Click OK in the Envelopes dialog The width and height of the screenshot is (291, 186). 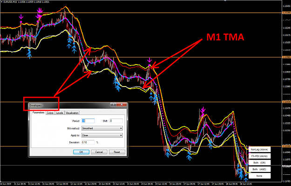coord(81,152)
